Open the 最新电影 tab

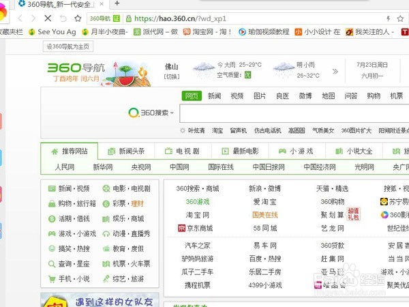pyautogui.click(x=240, y=151)
